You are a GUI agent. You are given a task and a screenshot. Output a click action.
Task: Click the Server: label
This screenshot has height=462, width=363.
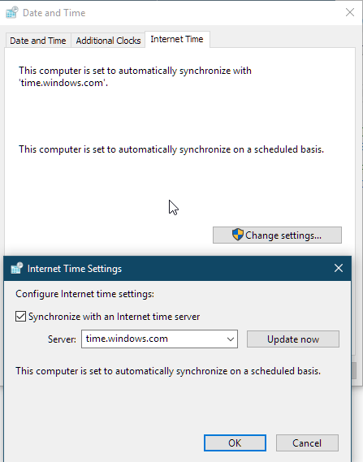(62, 339)
